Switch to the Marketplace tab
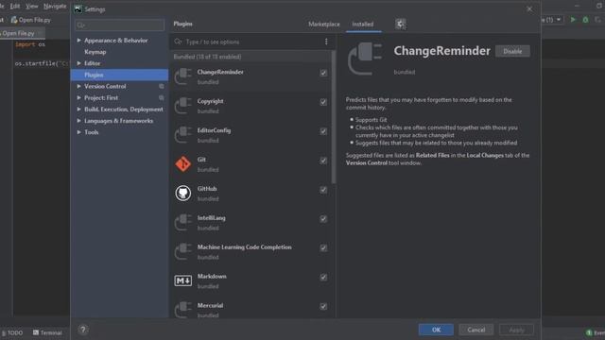605x340 pixels. click(x=323, y=24)
